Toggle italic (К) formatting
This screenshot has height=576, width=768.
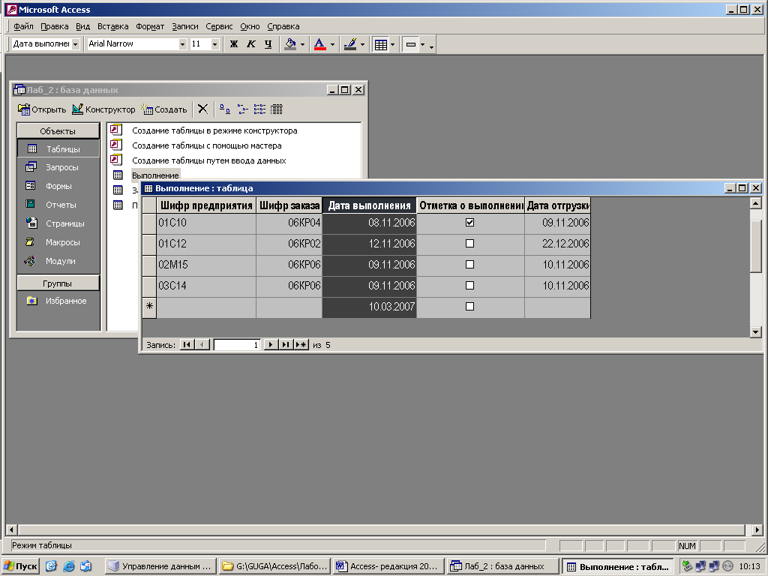[x=250, y=44]
